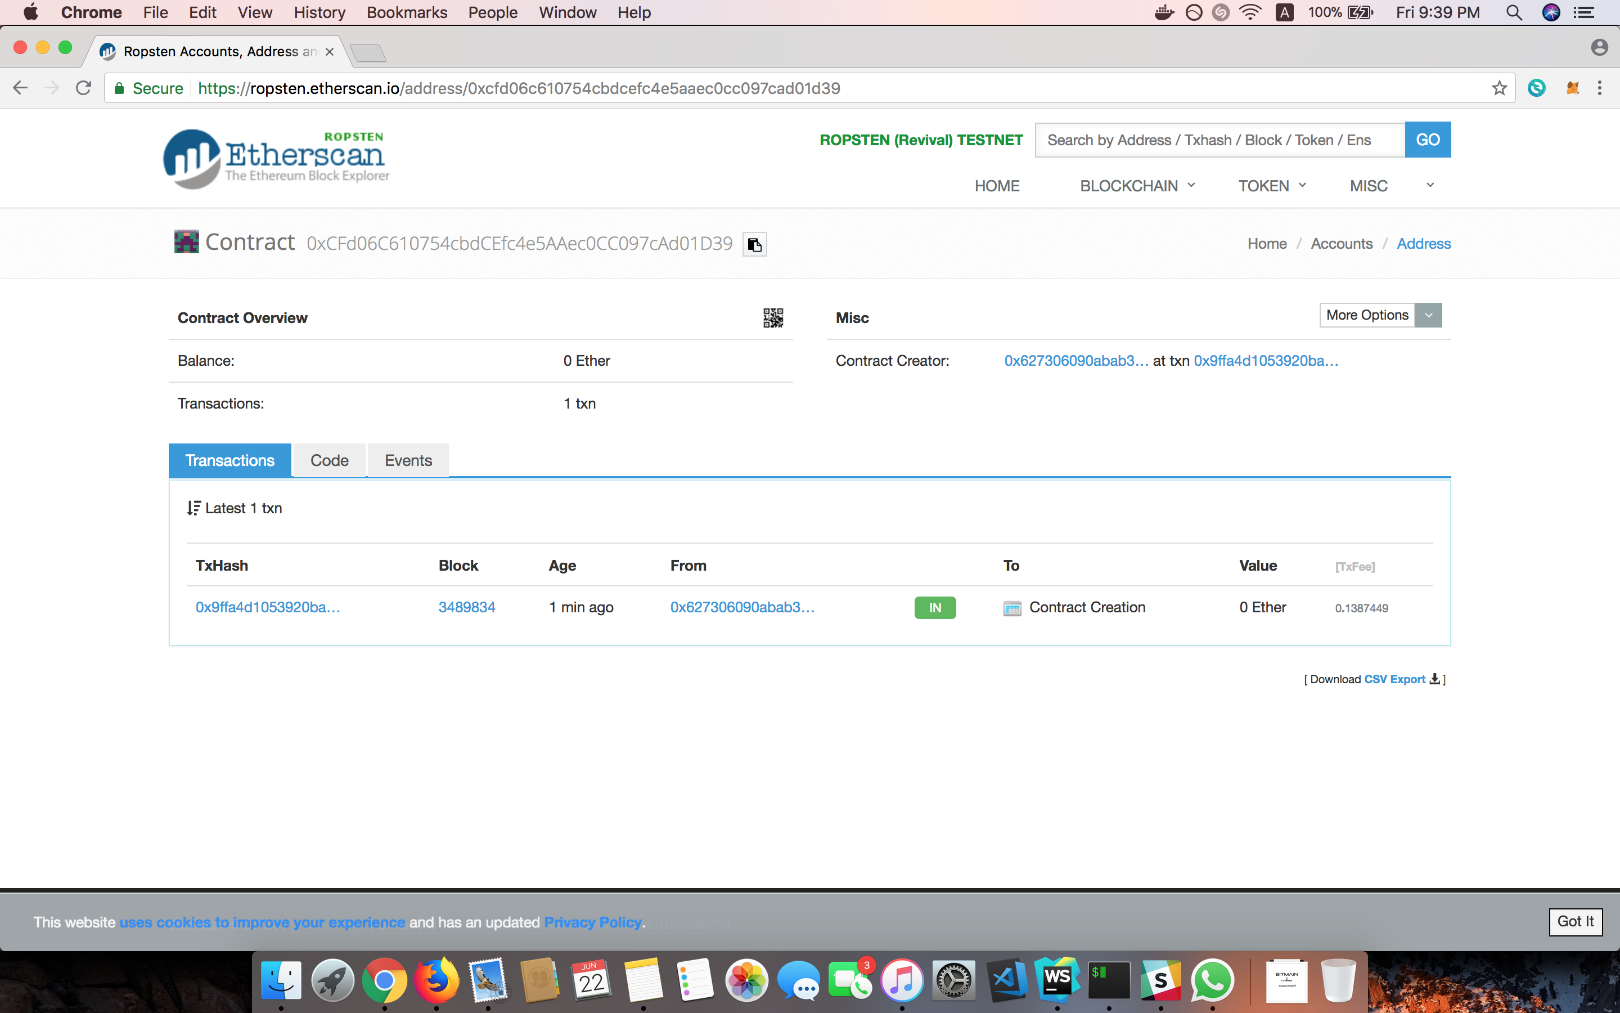Bookmark this page with the star
The image size is (1620, 1013).
(x=1499, y=88)
